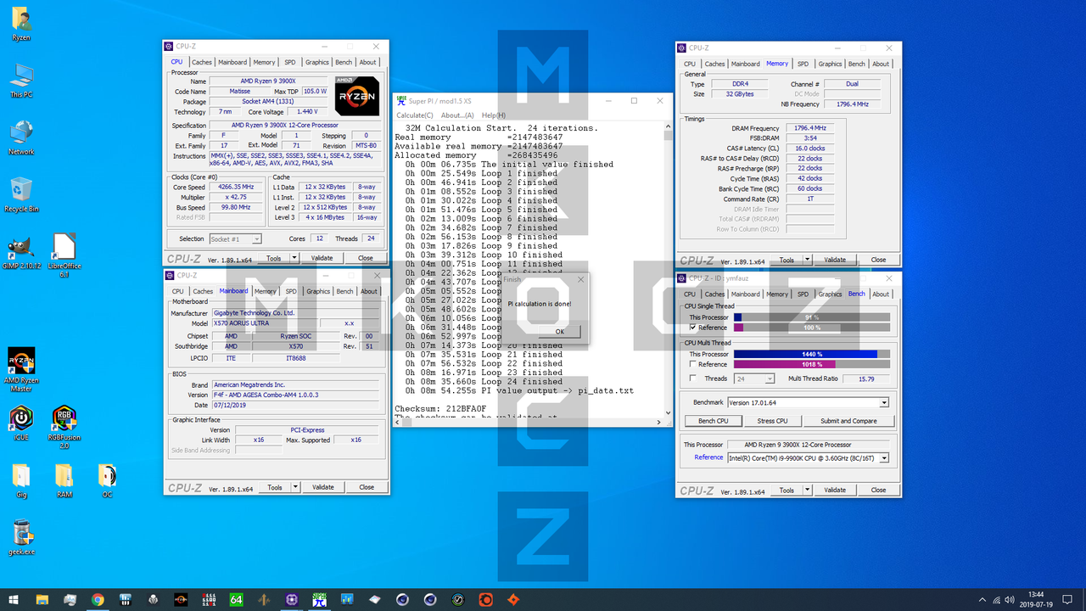This screenshot has height=611, width=1086.
Task: Click Validate in CPU-Z Memory window
Action: (835, 260)
